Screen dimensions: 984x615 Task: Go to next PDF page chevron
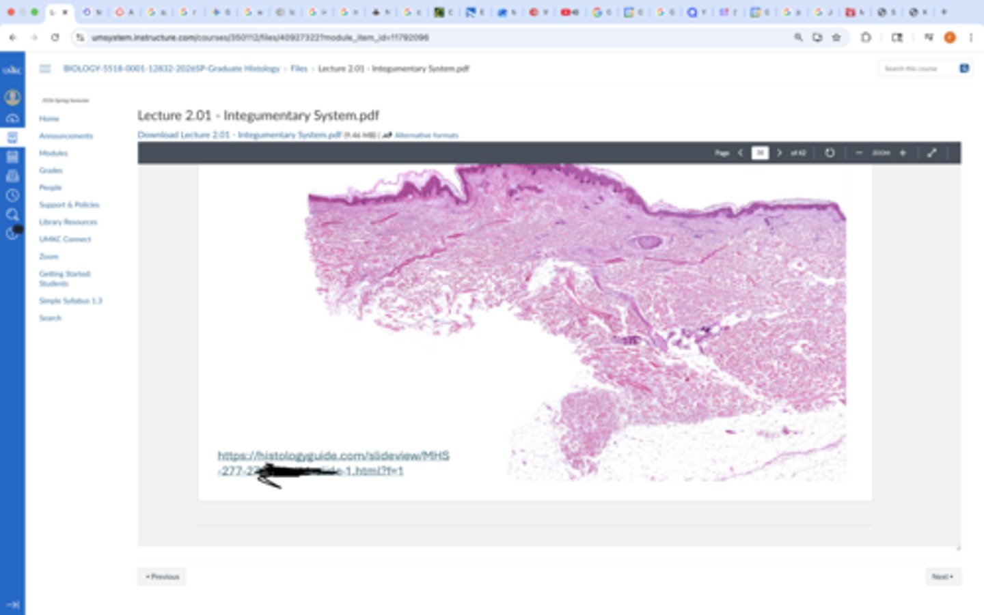[x=779, y=153]
